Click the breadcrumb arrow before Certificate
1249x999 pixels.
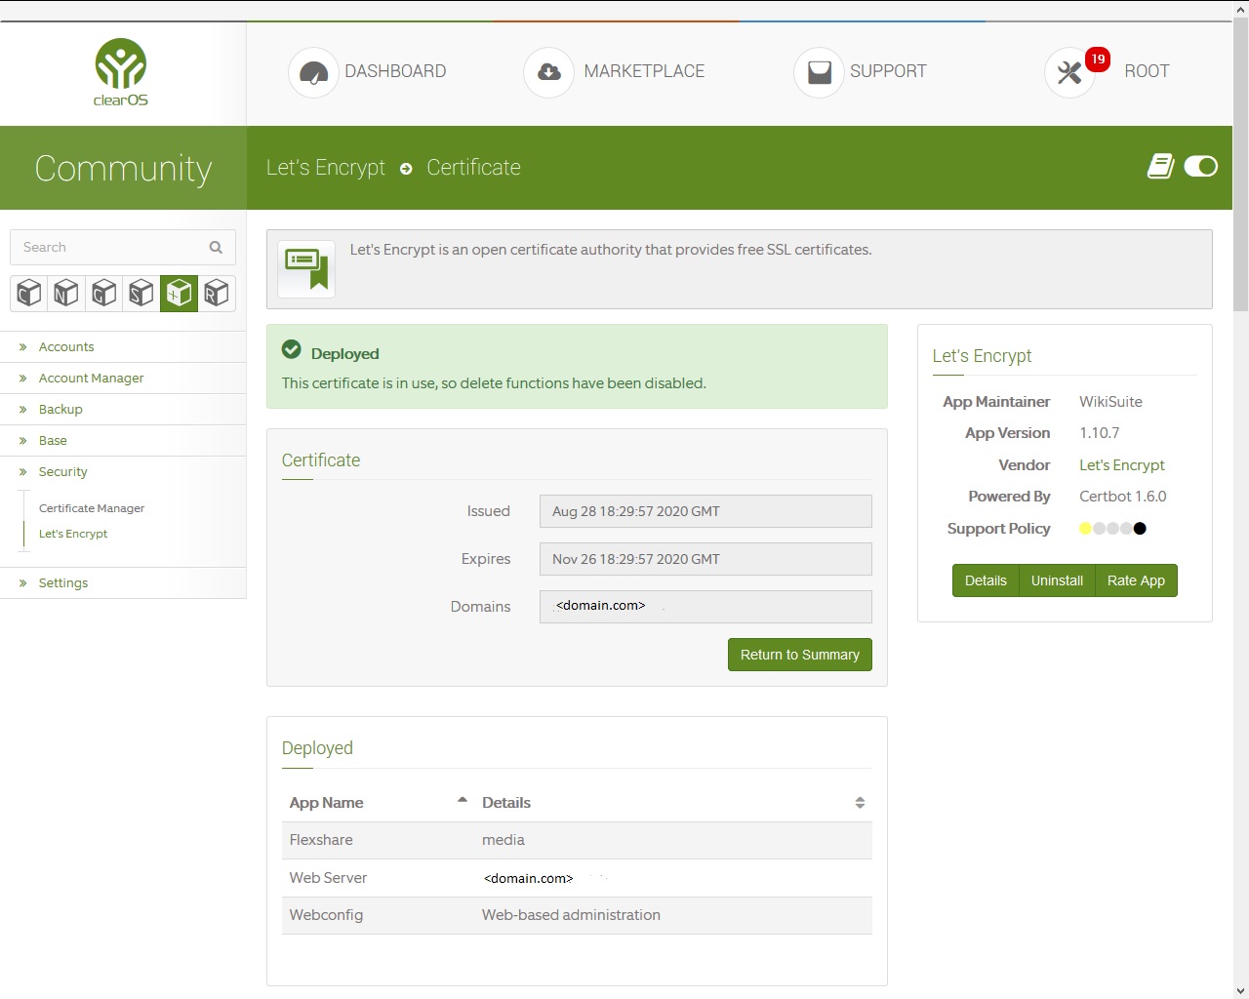(406, 169)
